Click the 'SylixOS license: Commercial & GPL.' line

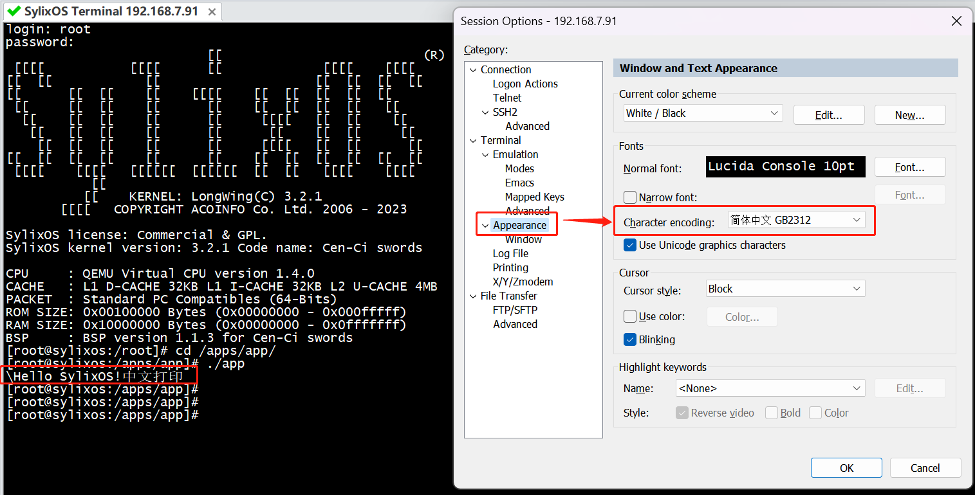coord(136,235)
